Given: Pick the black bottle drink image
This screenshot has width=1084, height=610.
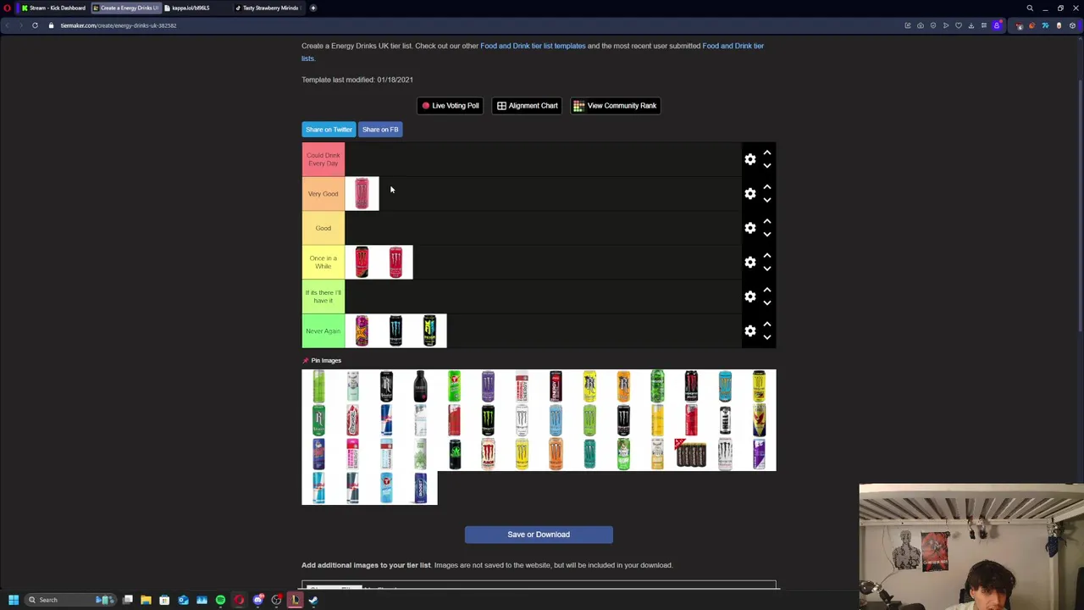Looking at the screenshot, I should (x=420, y=386).
